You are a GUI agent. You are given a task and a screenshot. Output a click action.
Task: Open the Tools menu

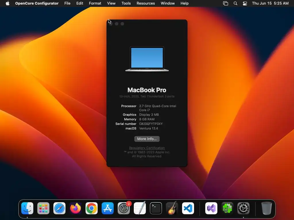(x=126, y=3)
